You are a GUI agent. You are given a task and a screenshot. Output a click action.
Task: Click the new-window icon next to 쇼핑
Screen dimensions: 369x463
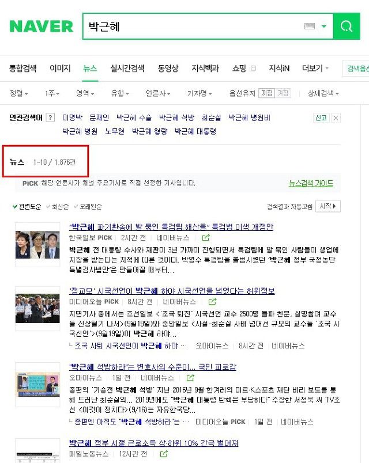coord(253,69)
